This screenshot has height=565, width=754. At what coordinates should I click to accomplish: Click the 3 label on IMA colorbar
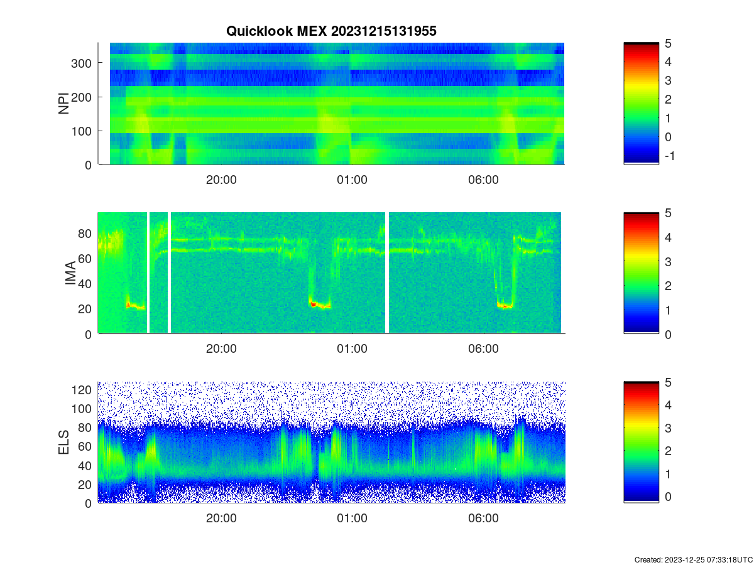(669, 261)
